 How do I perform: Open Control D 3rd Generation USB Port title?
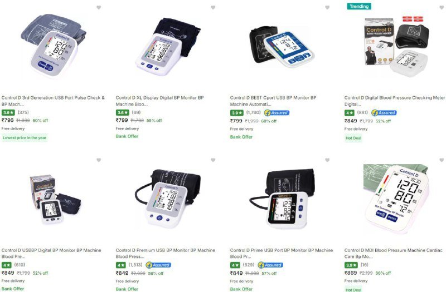point(53,101)
